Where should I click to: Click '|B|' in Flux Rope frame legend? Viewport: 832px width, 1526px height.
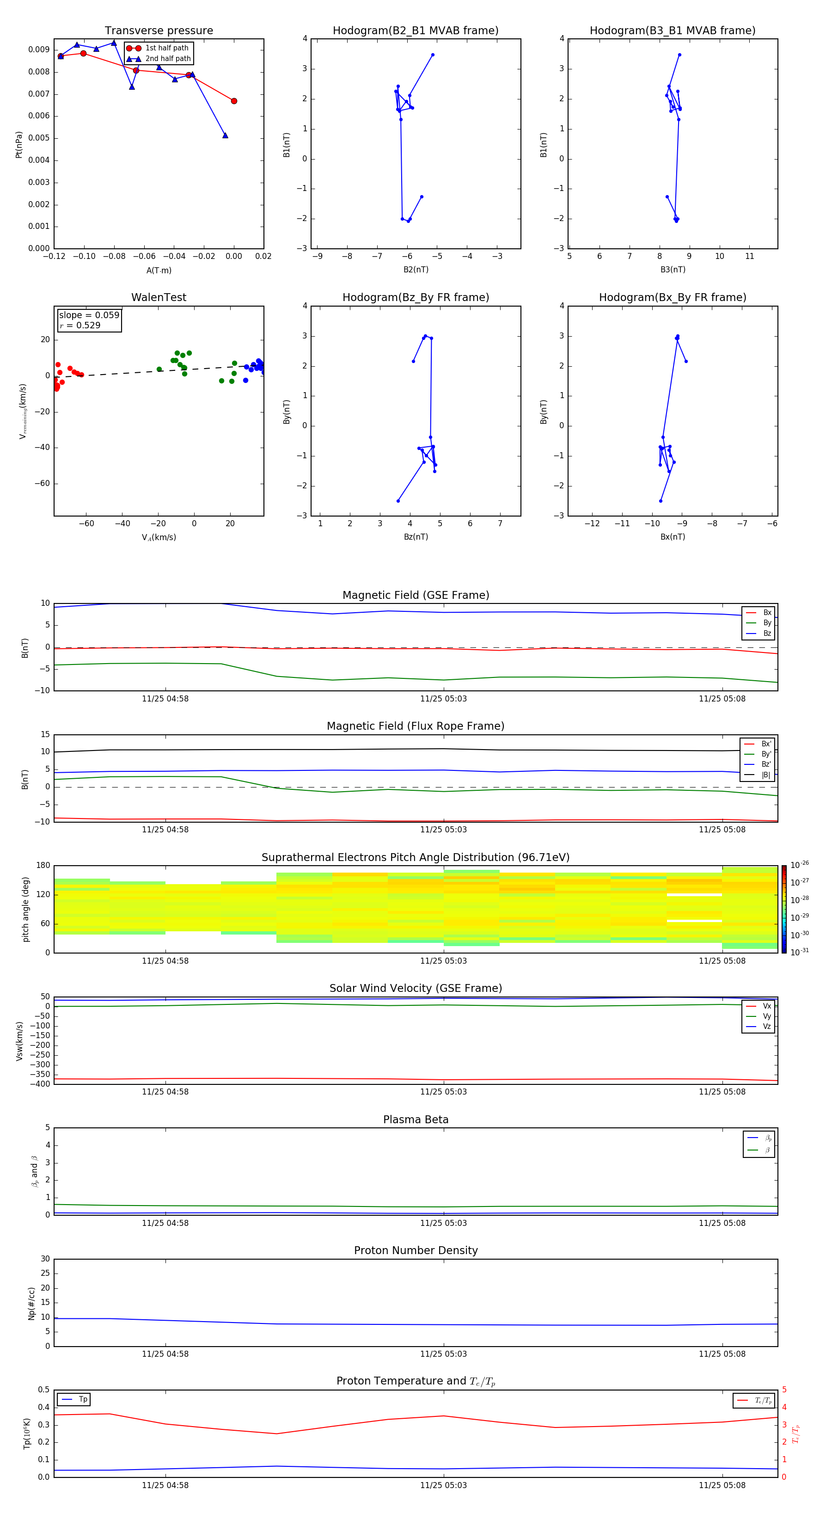point(766,775)
